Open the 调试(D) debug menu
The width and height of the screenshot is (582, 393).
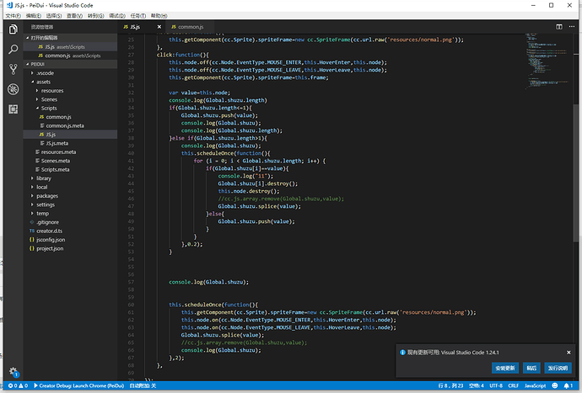pos(117,15)
